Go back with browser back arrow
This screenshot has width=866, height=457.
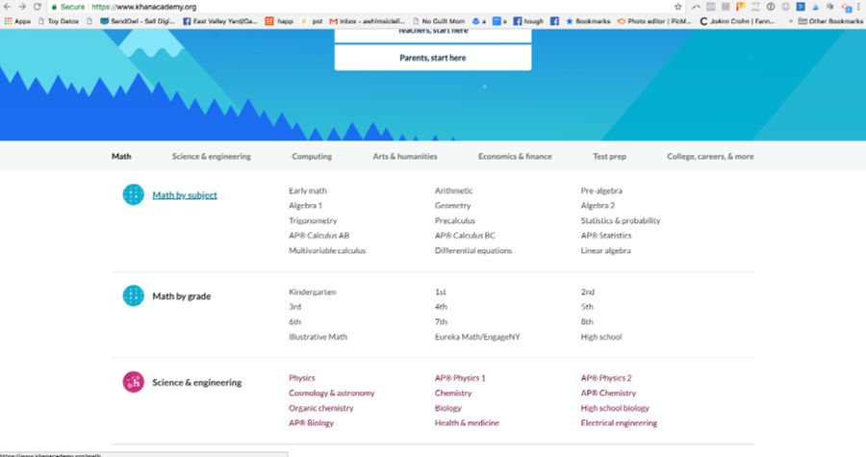coord(7,7)
